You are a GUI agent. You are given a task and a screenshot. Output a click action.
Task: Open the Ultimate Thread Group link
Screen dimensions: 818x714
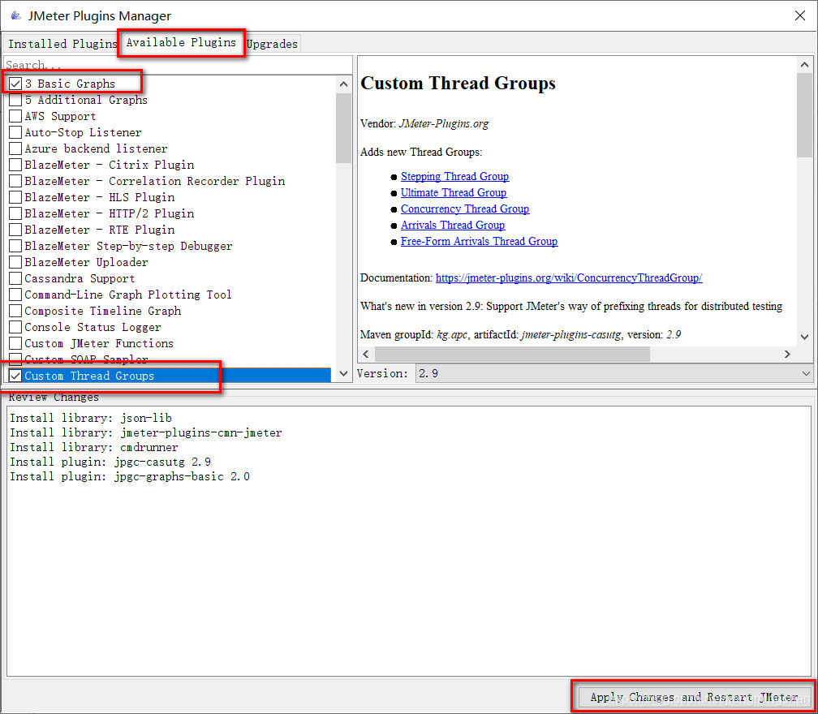click(454, 192)
